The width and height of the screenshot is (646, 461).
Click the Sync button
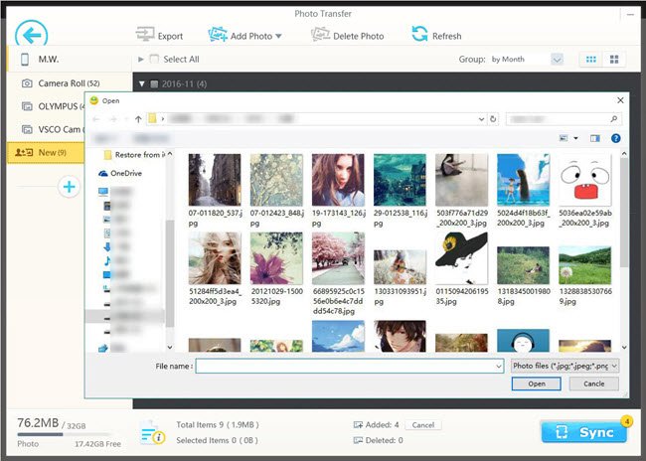click(x=583, y=432)
